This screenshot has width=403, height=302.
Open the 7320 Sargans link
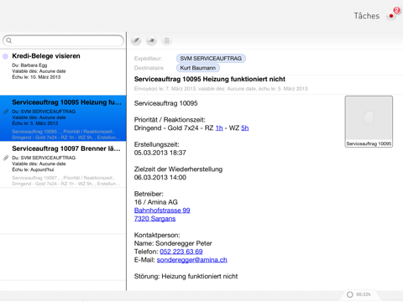click(x=154, y=219)
